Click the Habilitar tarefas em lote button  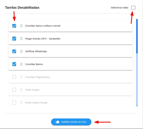(71, 122)
